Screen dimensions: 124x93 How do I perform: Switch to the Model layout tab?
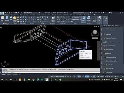4,74
